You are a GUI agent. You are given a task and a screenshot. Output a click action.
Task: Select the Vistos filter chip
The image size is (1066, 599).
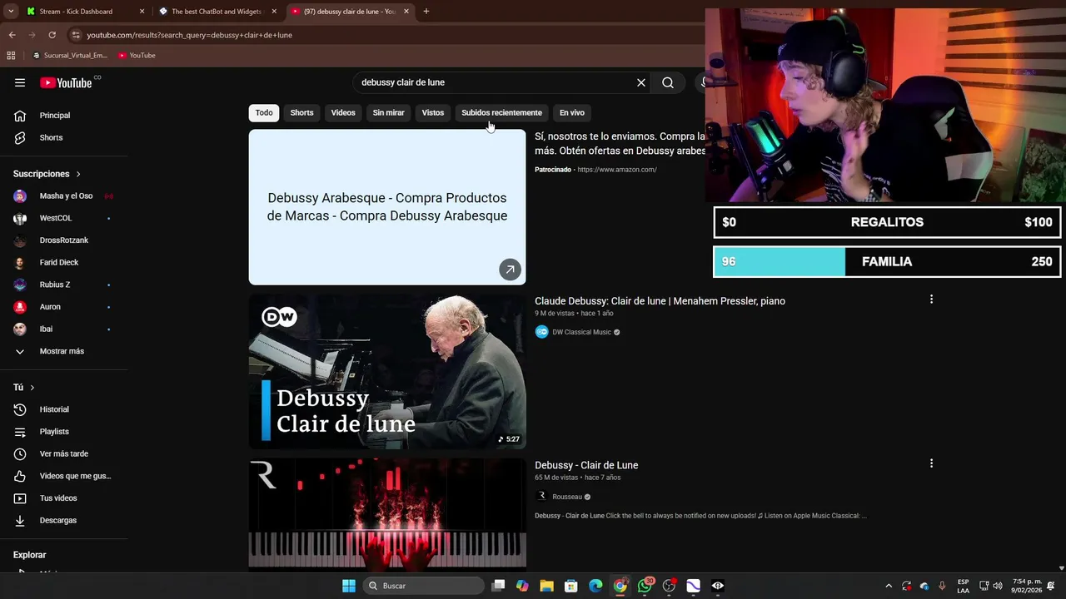pos(433,112)
